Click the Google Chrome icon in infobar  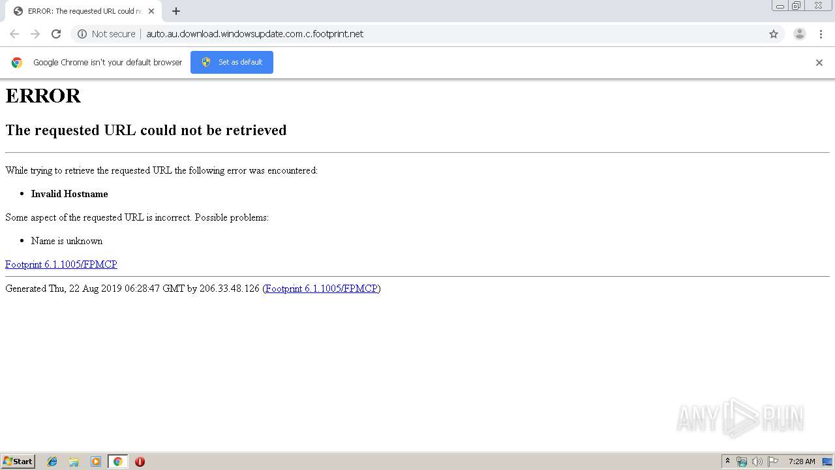point(17,63)
